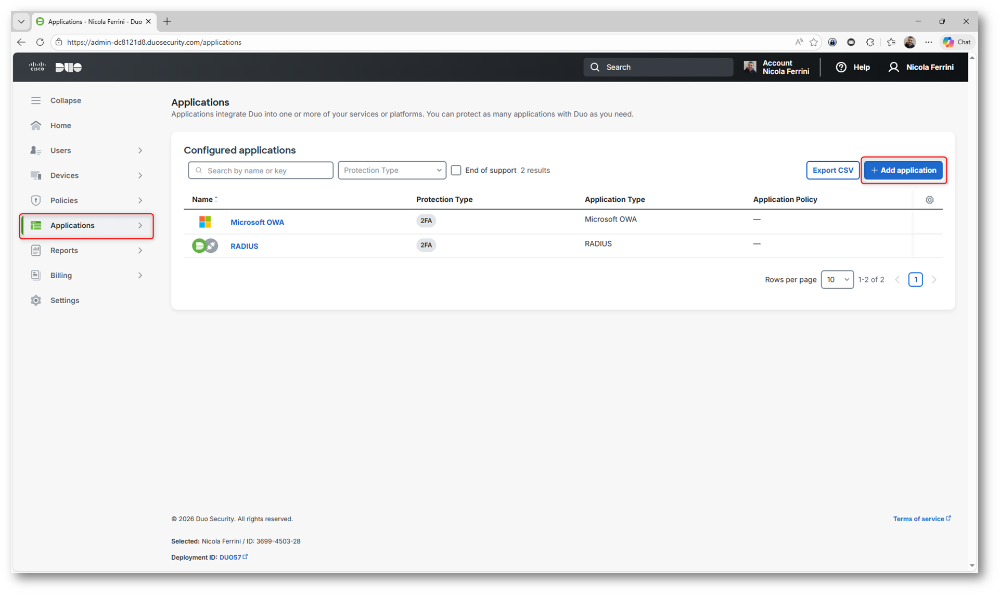The image size is (1000, 595).
Task: Click the RADIUS application icon
Action: pos(205,245)
